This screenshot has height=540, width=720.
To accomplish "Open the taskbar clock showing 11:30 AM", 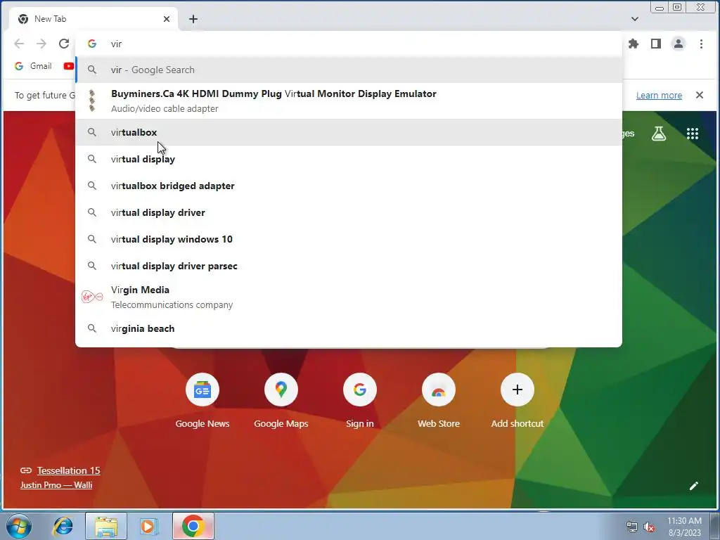I will [x=685, y=527].
